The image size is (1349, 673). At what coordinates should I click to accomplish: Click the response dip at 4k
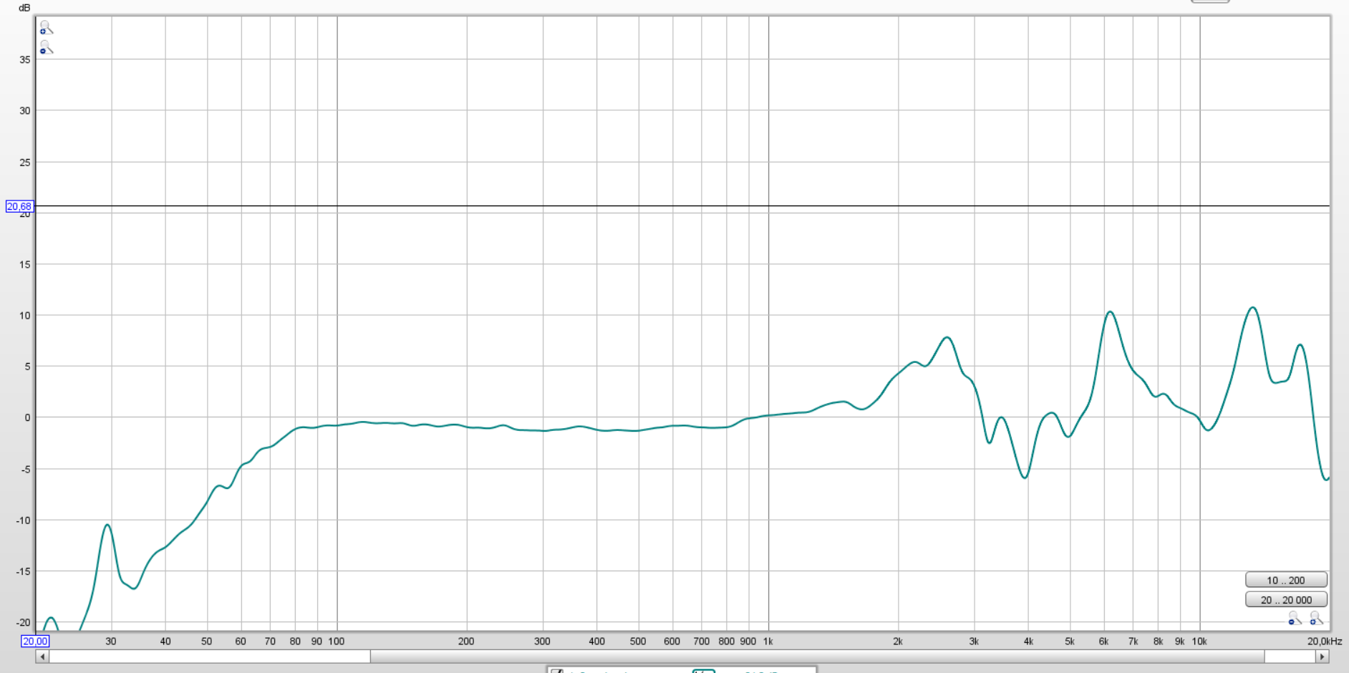tap(1025, 477)
